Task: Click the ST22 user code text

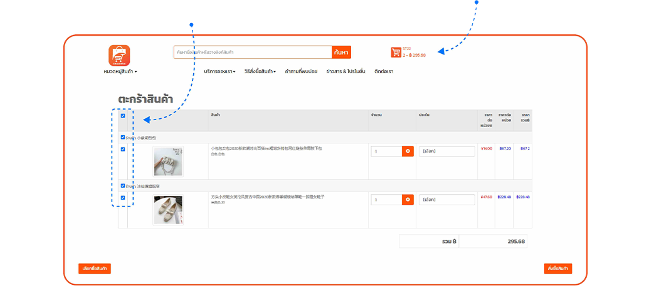Action: (x=406, y=49)
